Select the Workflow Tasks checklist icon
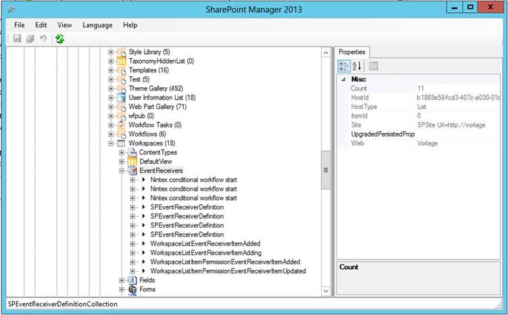Screen dimensions: 508x315 pyautogui.click(x=122, y=125)
